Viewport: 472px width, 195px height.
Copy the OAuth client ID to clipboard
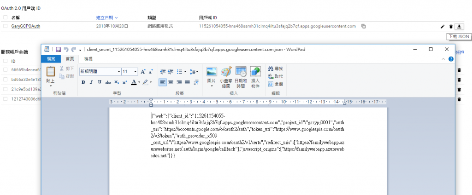pyautogui.click(x=363, y=26)
